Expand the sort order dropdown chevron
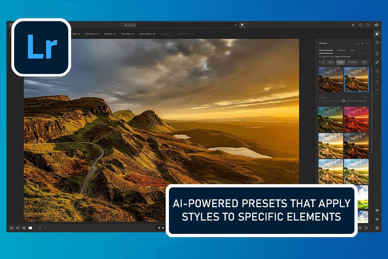 tap(46, 228)
